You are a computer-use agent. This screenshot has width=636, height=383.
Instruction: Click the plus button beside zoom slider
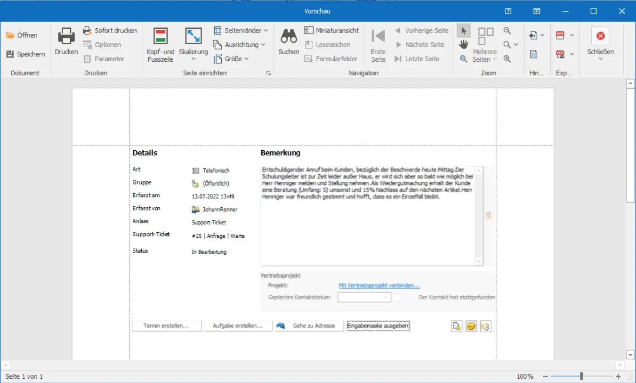(618, 376)
